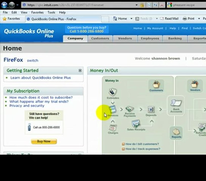The image size is (206, 181).
Task: Click the switch company link
Action: coord(33,61)
